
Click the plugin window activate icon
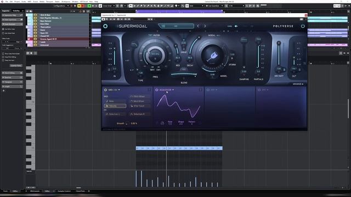click(104, 19)
